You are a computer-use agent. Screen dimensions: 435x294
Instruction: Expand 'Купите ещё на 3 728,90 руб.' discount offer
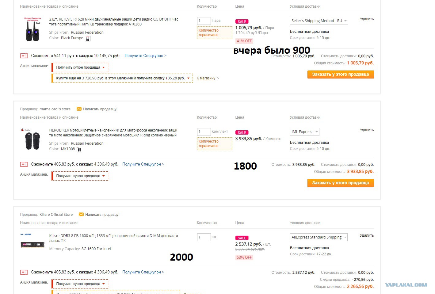click(x=122, y=78)
